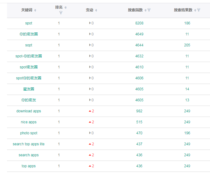Screen dimensions: 210x174
Task: Sort by 搜索指数 column arrow
Action: (145, 10)
